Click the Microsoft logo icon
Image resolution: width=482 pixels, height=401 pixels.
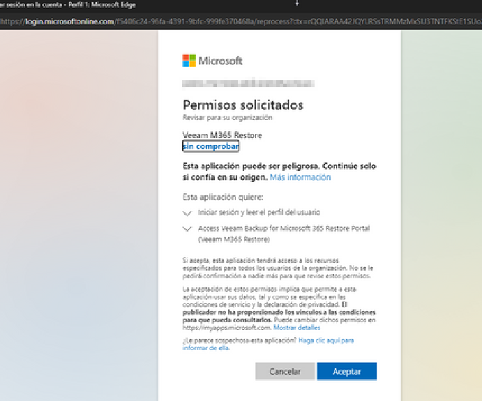pos(189,61)
